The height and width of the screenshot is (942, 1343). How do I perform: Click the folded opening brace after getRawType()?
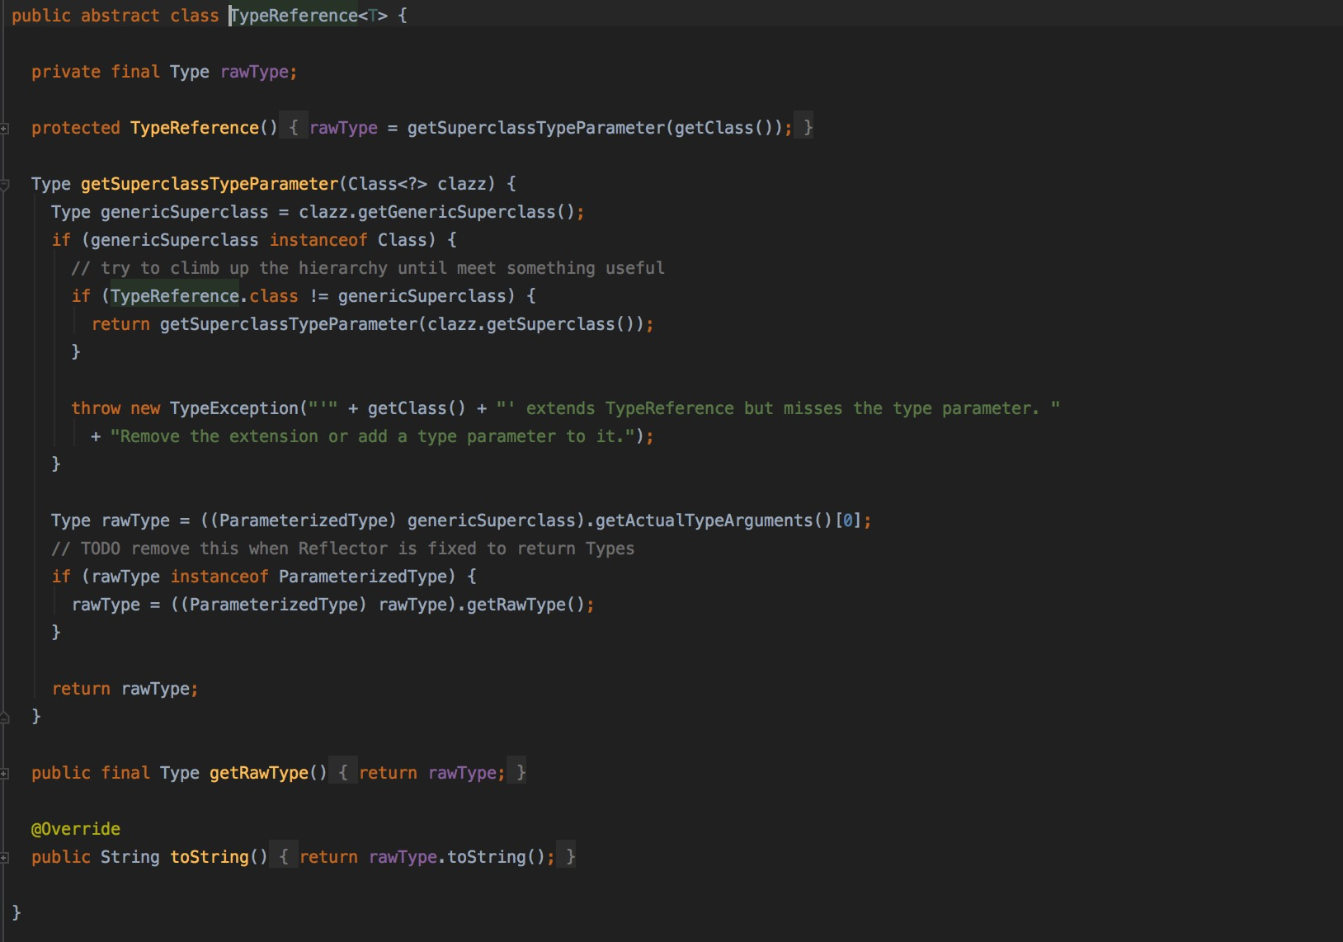(x=343, y=773)
